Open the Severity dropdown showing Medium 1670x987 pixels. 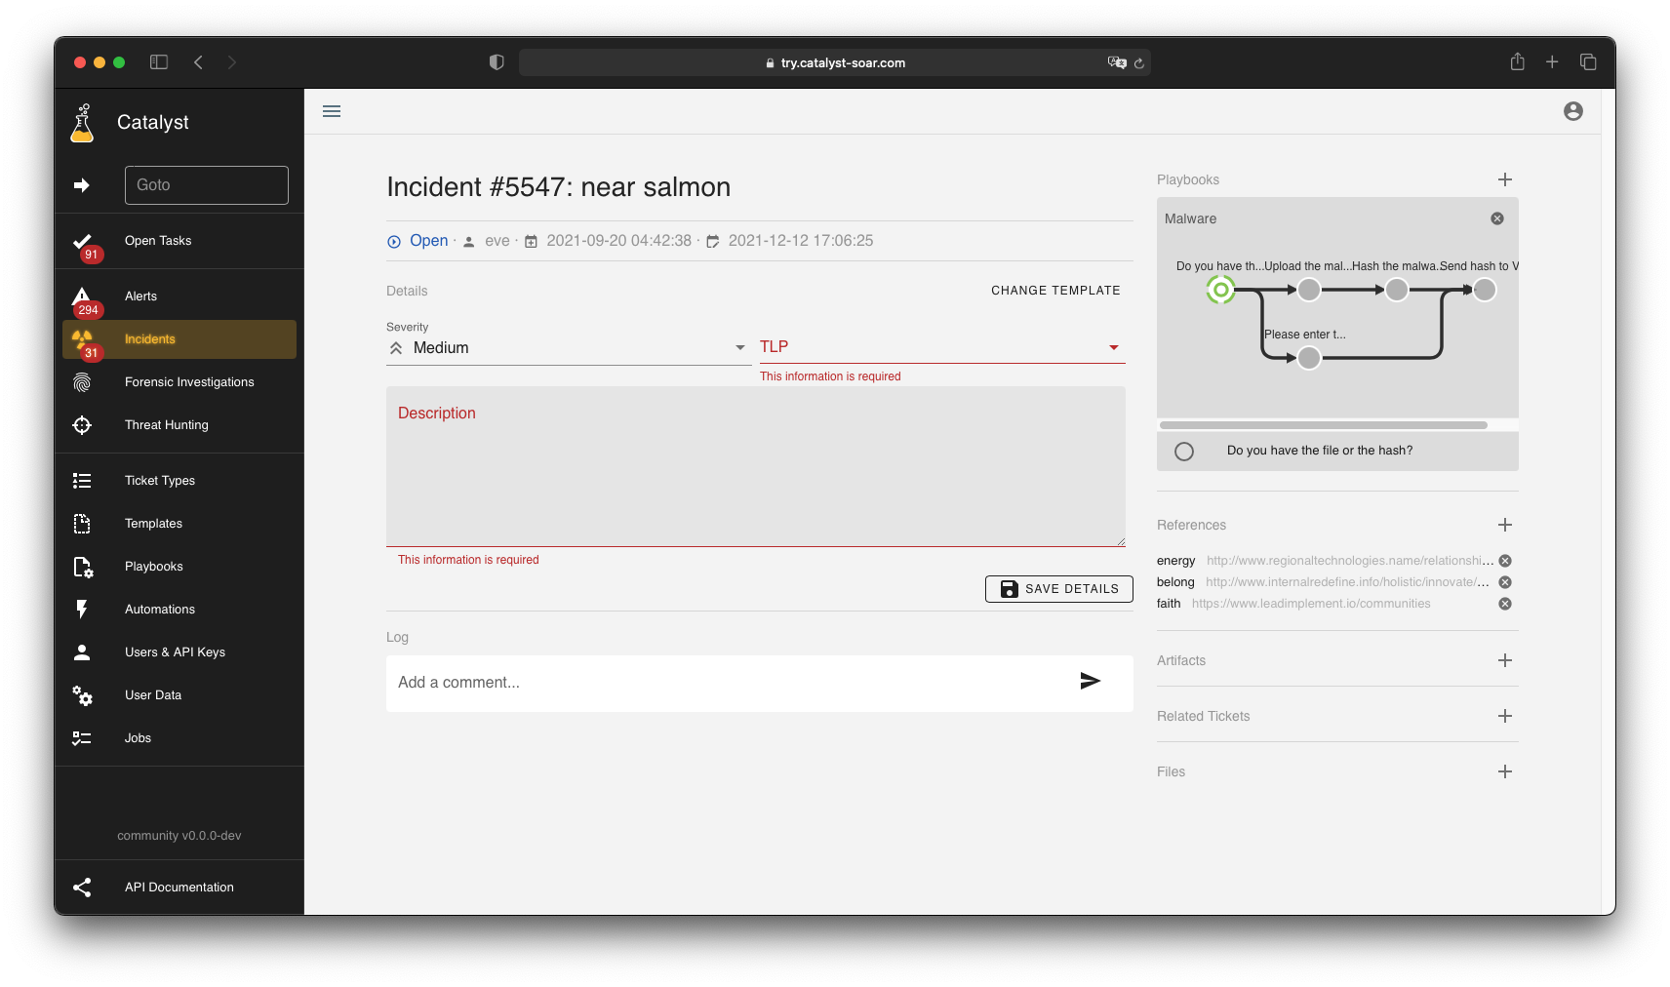(x=568, y=348)
